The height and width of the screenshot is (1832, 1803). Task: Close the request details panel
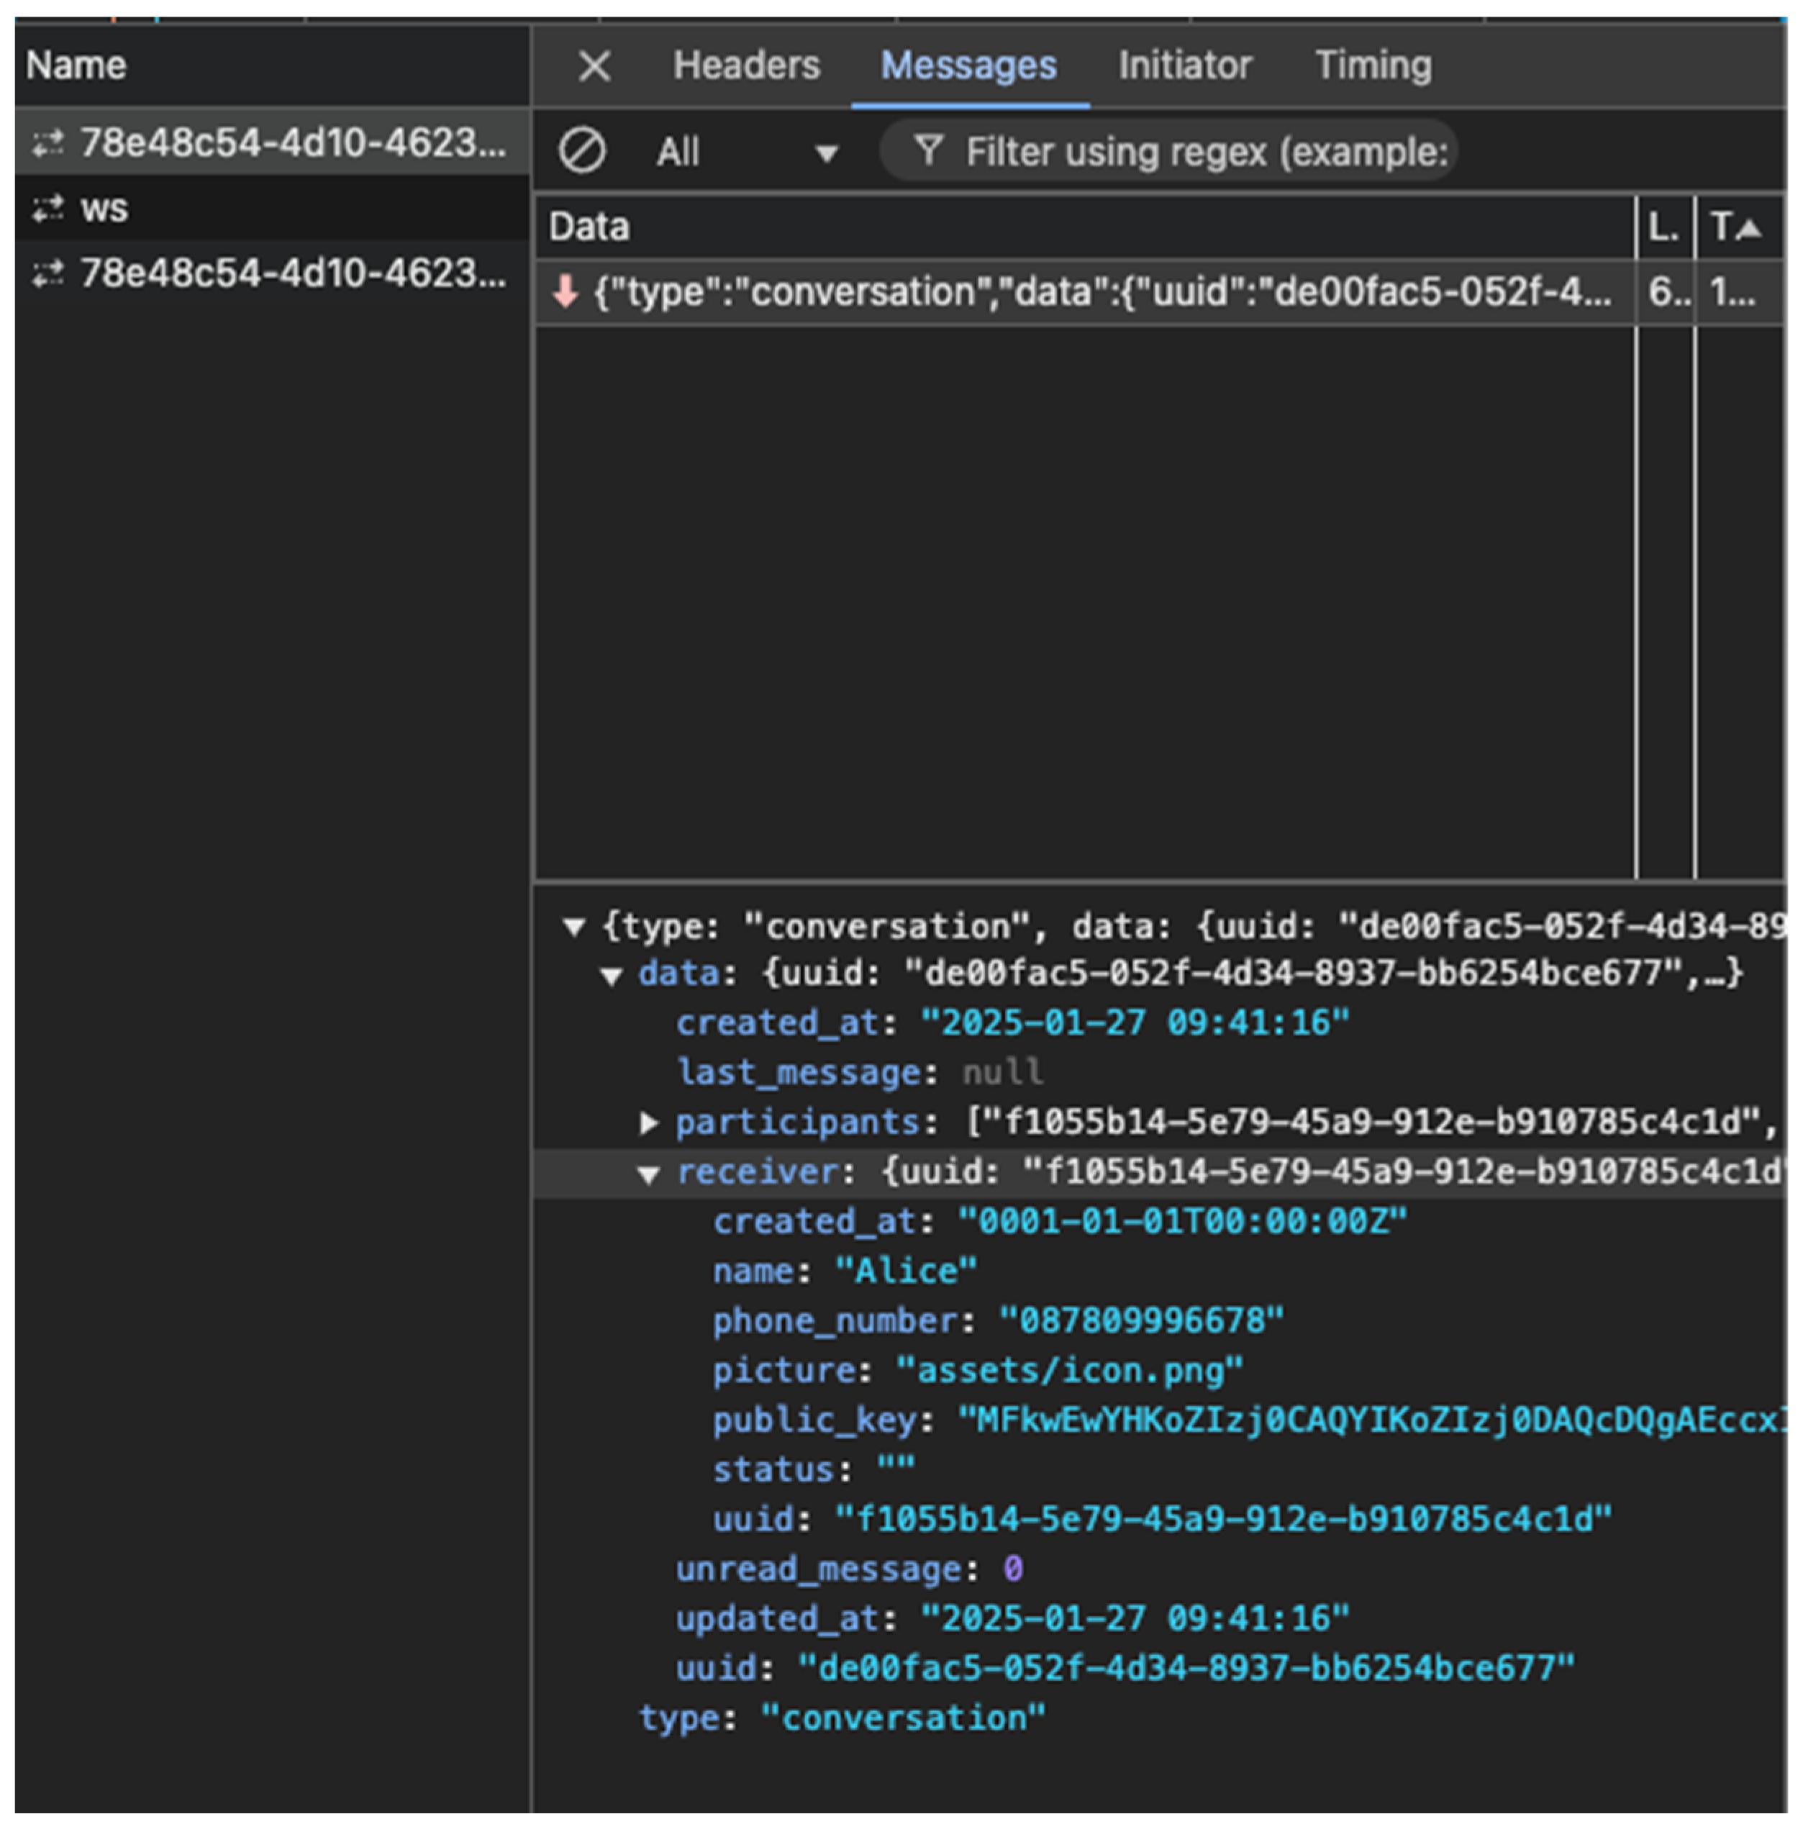(594, 66)
